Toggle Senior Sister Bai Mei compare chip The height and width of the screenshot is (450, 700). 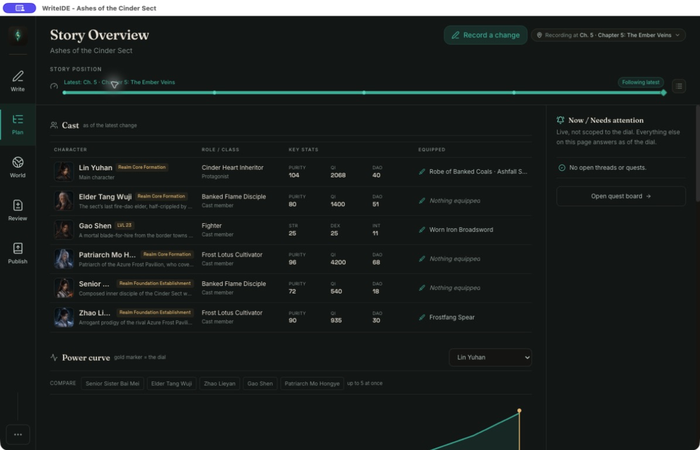pos(112,383)
